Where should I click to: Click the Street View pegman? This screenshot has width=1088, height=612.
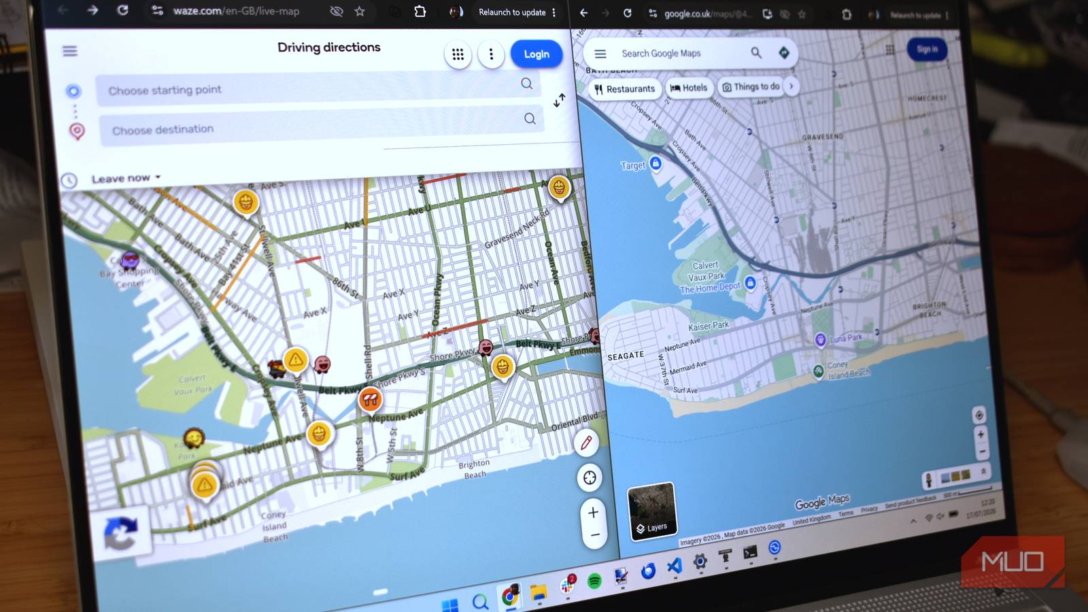[x=928, y=481]
